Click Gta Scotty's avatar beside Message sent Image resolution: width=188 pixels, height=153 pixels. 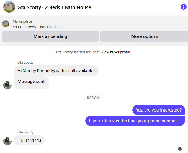[7, 85]
